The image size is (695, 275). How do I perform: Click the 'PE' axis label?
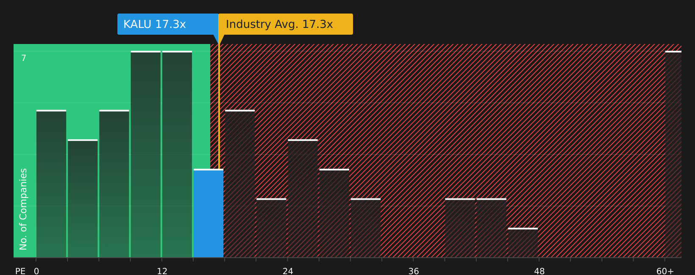pos(20,271)
